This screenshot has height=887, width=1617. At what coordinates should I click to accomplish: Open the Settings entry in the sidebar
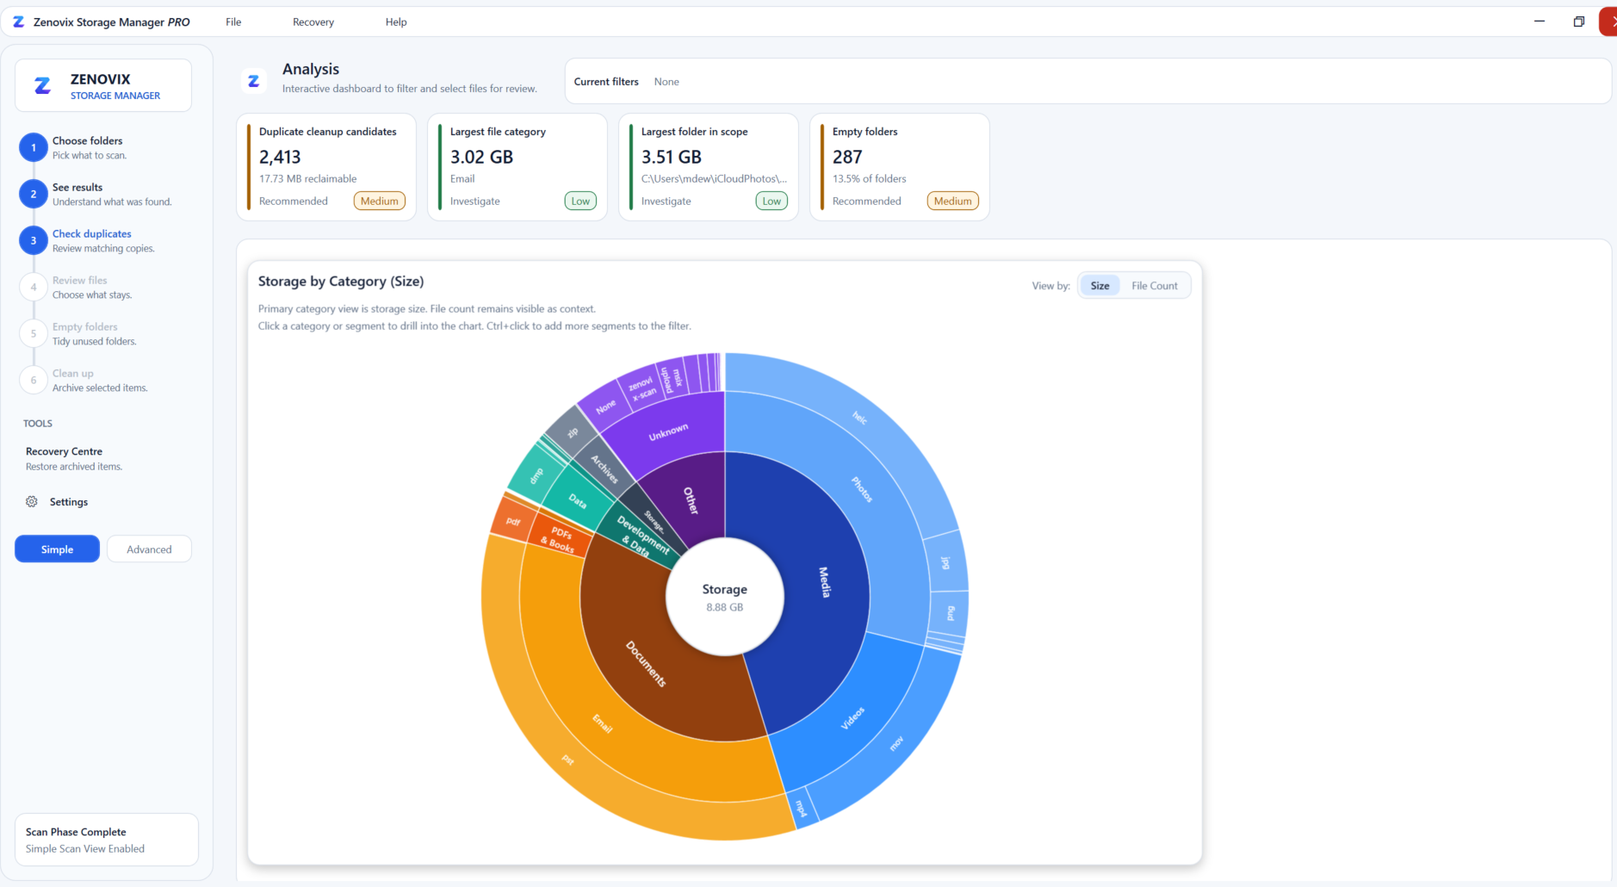(69, 501)
